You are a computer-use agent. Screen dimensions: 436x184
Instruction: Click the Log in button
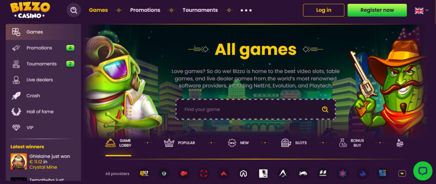point(324,10)
